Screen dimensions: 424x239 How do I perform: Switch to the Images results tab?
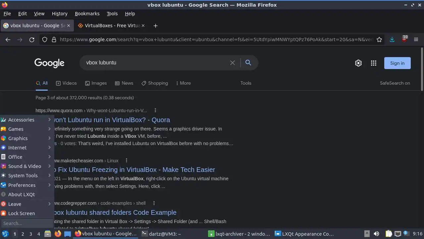pos(96,83)
